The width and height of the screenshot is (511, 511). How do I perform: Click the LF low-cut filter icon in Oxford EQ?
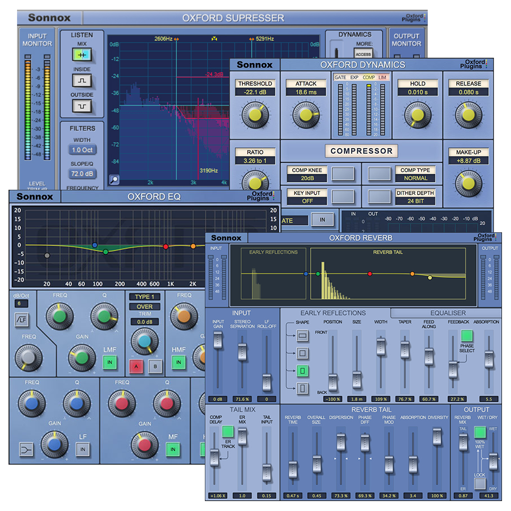pos(22,320)
